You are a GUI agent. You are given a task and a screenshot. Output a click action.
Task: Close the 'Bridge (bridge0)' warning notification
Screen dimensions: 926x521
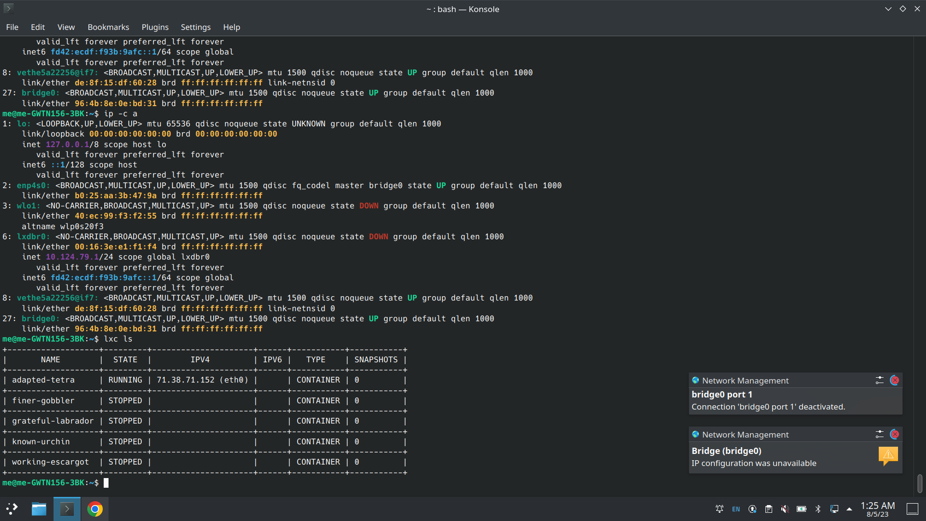point(894,434)
